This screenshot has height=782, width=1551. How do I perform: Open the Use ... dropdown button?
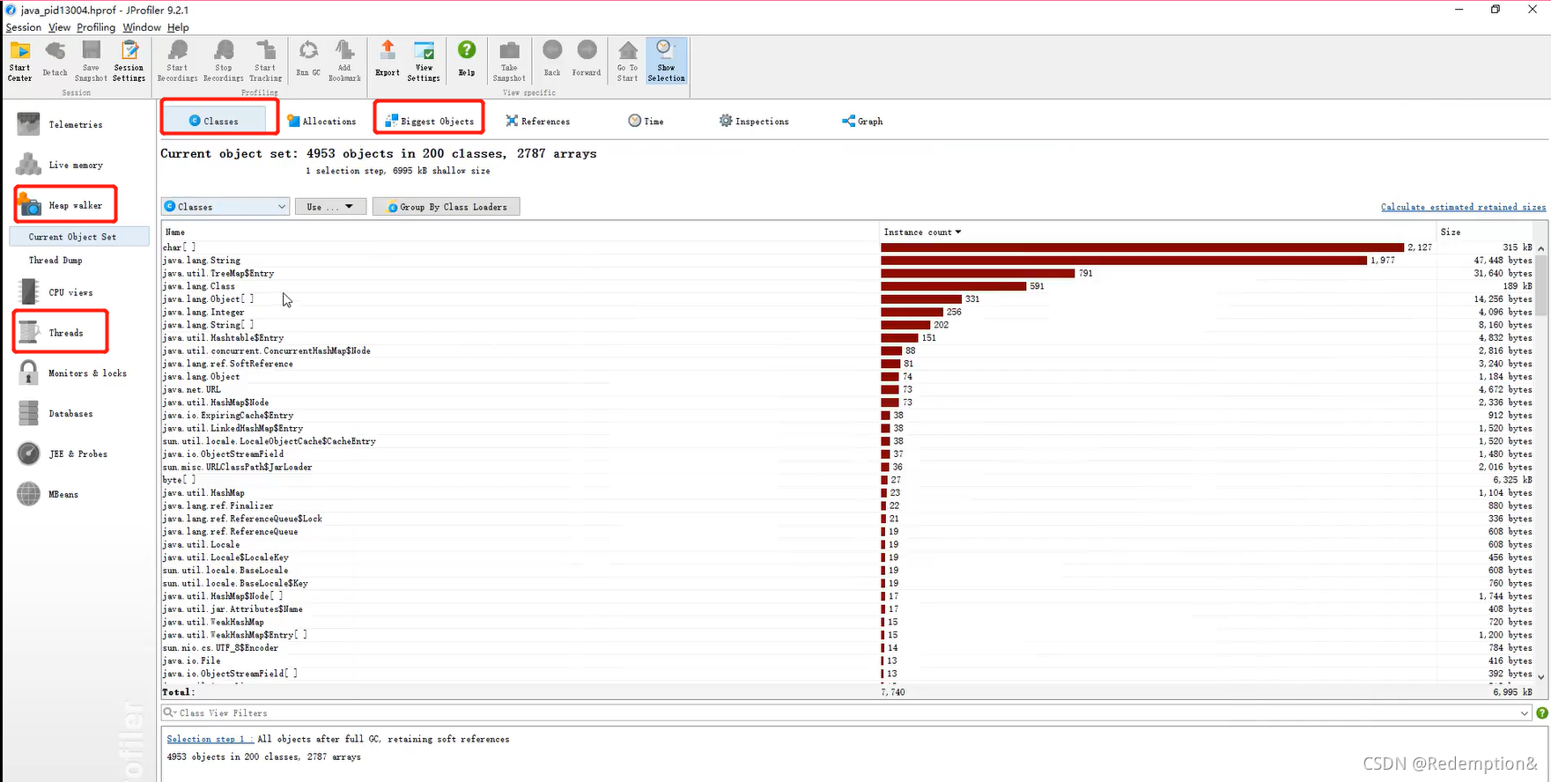(x=329, y=207)
